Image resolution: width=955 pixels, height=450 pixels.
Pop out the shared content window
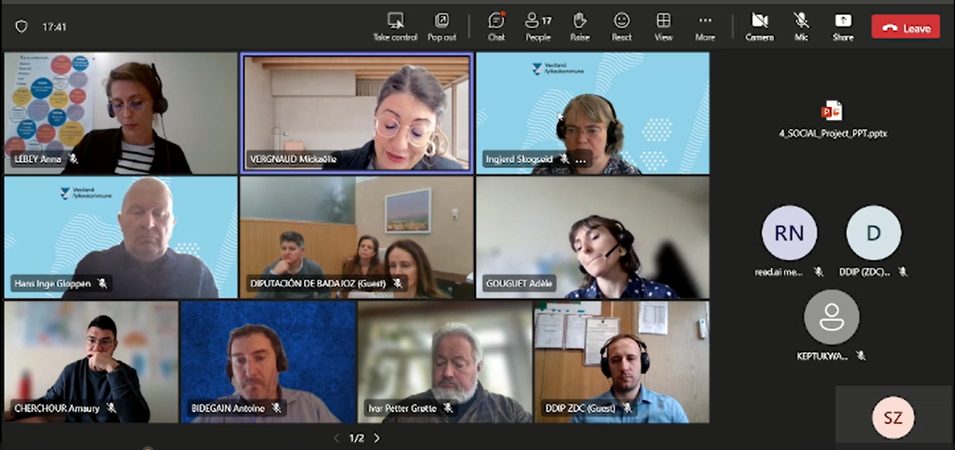(441, 22)
